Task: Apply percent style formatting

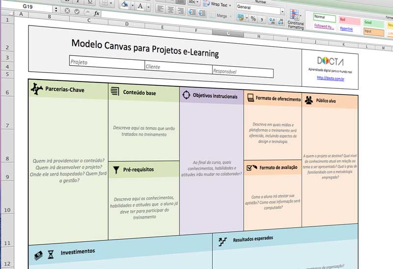Action: click(253, 19)
